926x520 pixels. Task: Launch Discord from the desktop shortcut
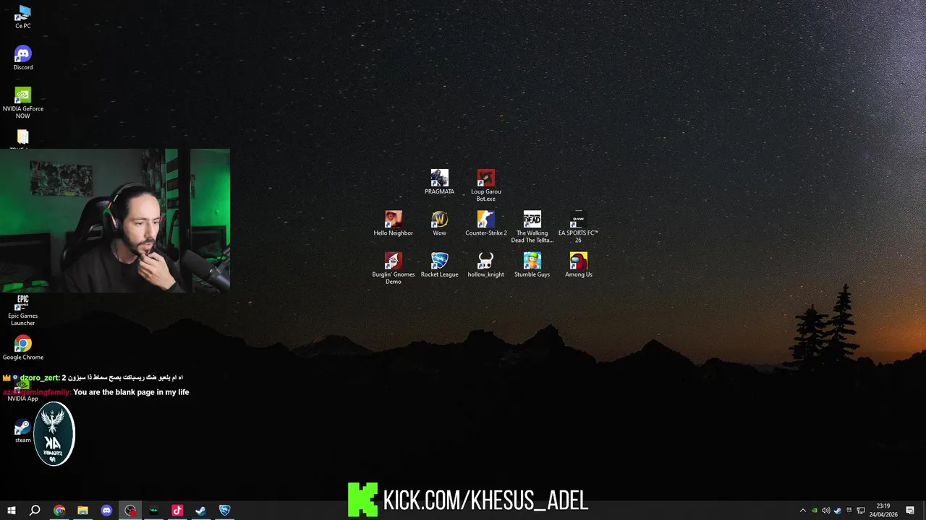point(23,58)
